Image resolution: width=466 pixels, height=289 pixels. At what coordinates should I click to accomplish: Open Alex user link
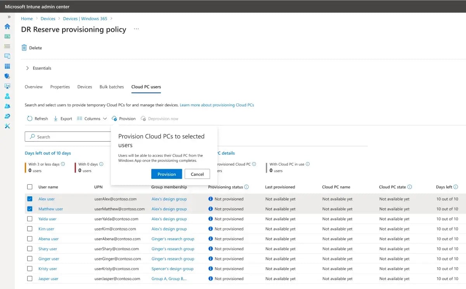pos(47,199)
